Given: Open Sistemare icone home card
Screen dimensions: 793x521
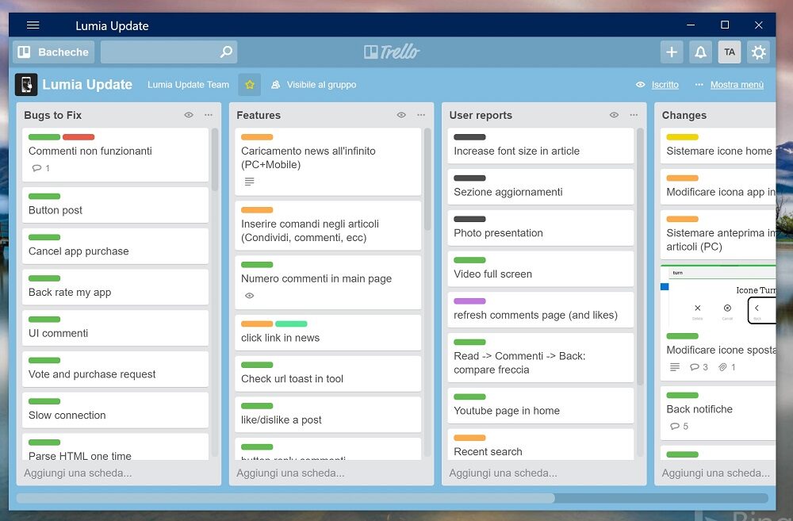Looking at the screenshot, I should pos(718,146).
